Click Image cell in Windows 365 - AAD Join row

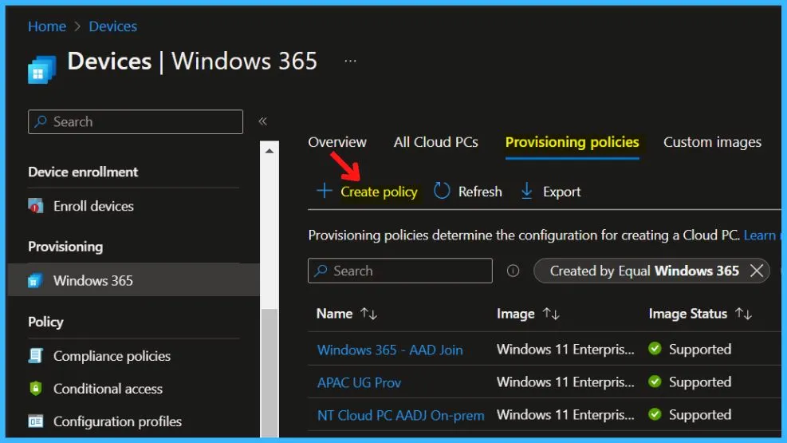pos(565,349)
